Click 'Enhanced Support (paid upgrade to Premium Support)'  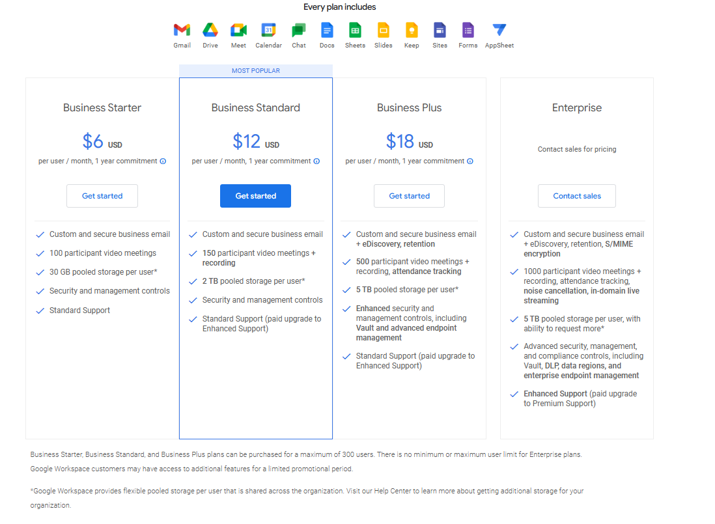click(x=580, y=398)
